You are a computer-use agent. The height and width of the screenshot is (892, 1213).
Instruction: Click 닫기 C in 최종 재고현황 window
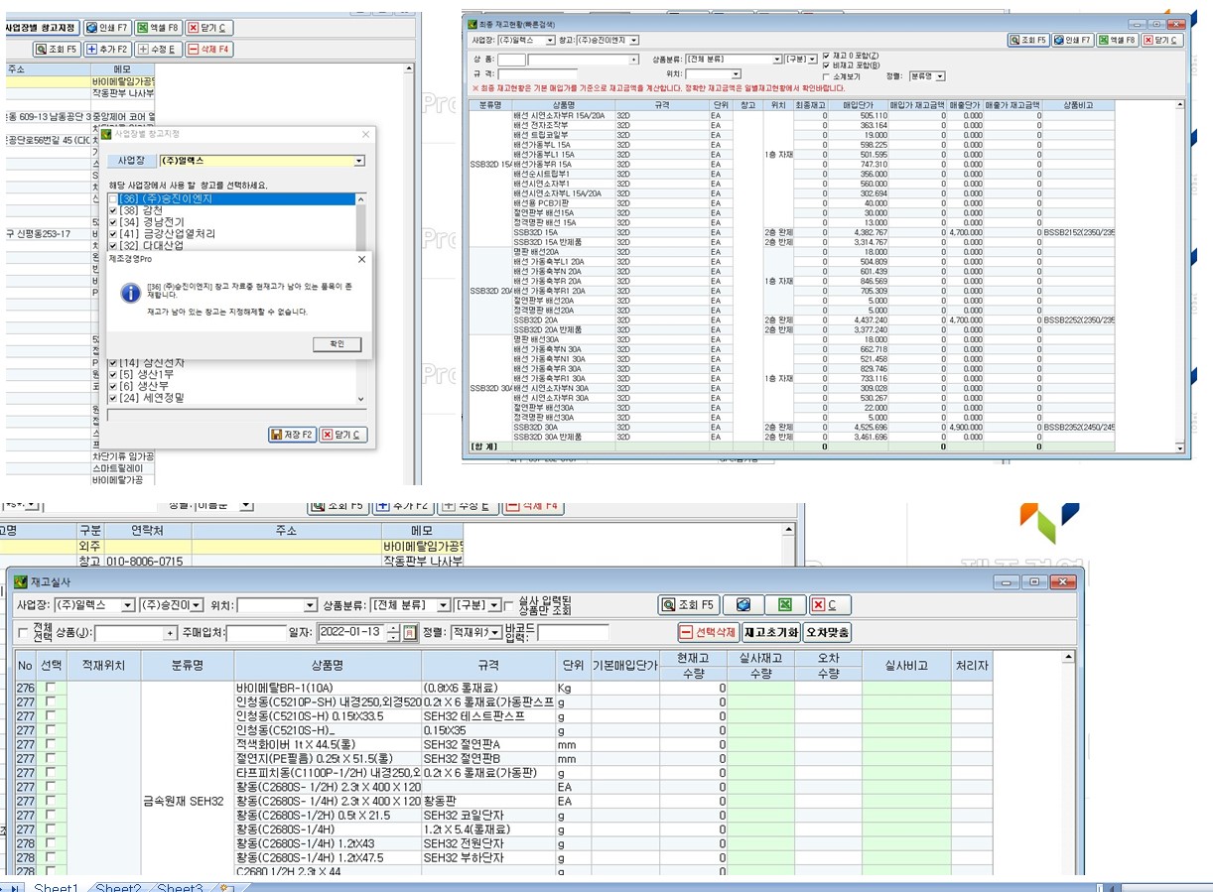pos(1161,41)
